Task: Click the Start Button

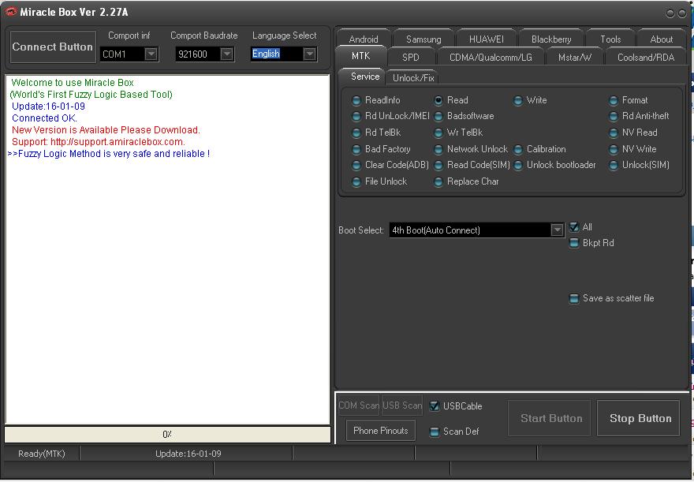Action: [549, 418]
